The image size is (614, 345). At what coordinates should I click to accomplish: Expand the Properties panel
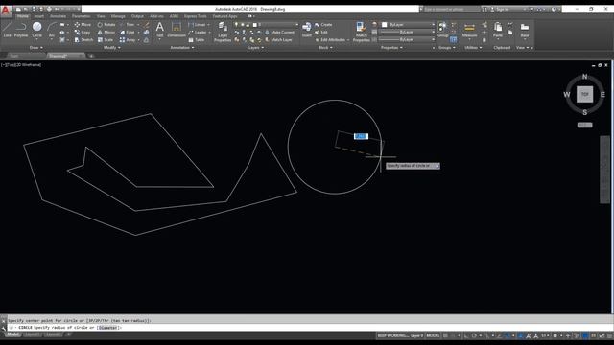click(x=392, y=48)
